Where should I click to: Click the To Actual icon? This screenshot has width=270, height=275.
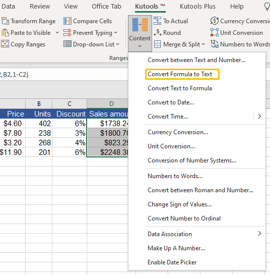pos(157,21)
